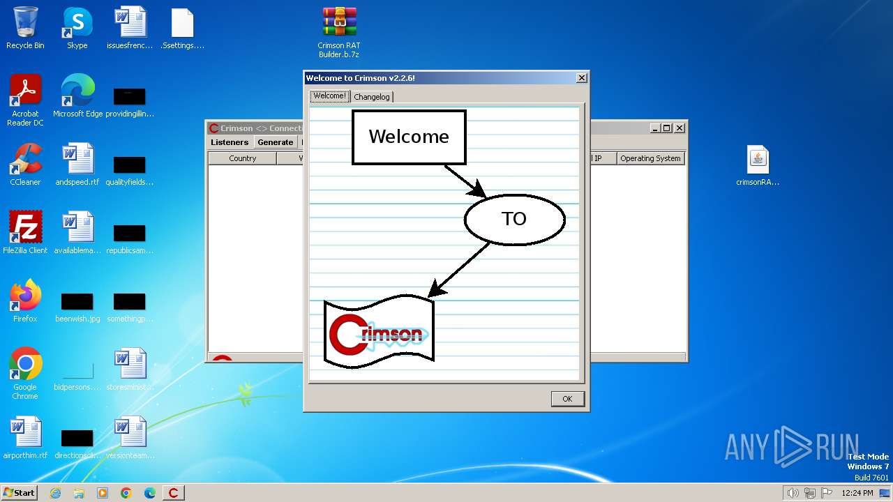Open the Windows Start menu
Viewport: 893px width, 502px height.
19,492
